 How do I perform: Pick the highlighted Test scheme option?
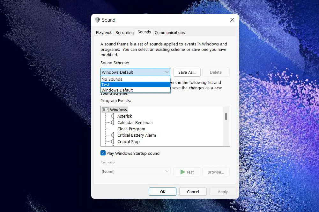pos(135,85)
